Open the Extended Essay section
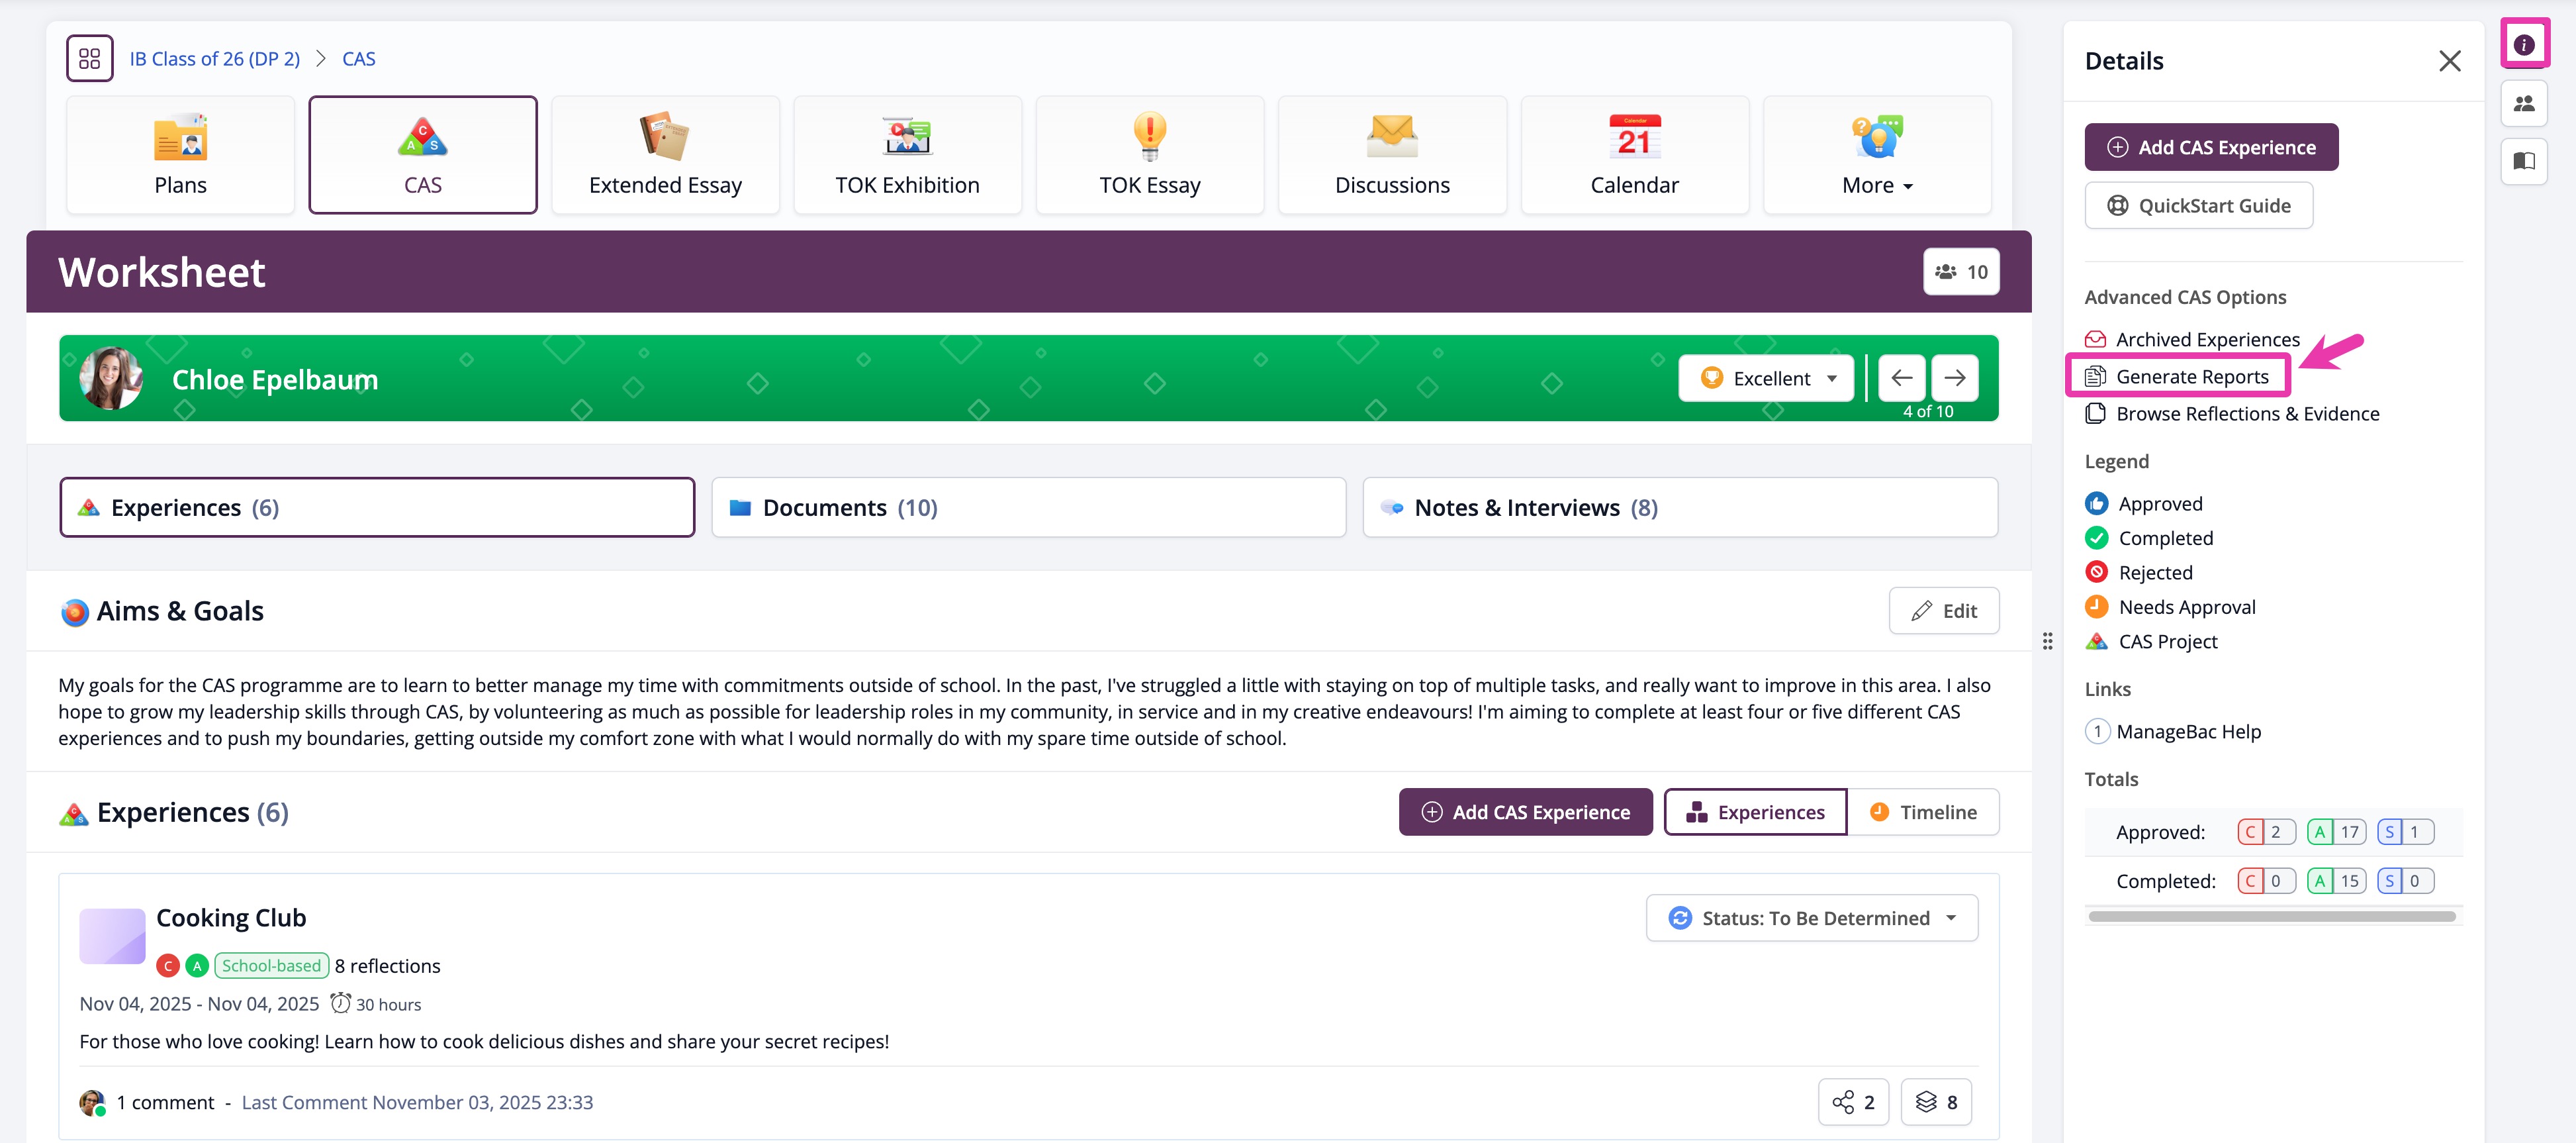 (x=665, y=155)
